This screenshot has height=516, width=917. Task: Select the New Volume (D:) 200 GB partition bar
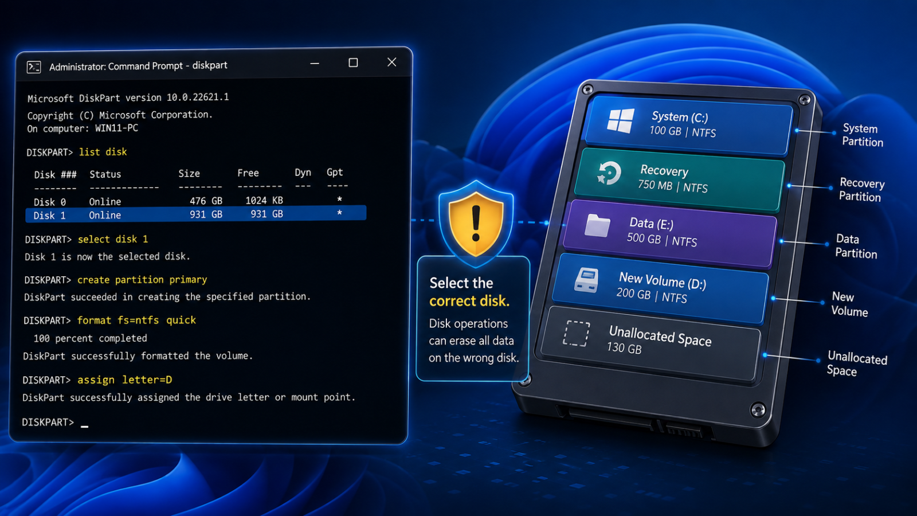(x=659, y=288)
